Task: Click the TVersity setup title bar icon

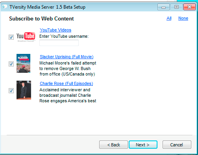Action: pyautogui.click(x=5, y=7)
